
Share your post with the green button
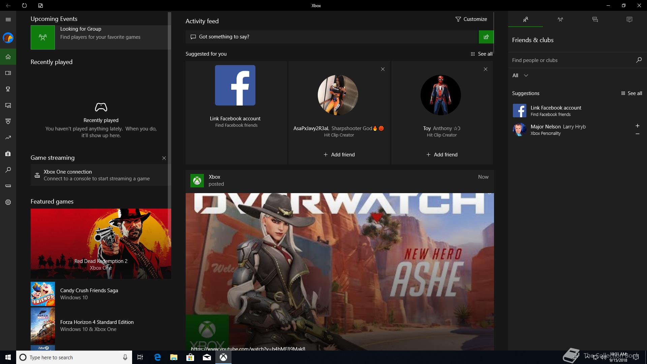(x=486, y=37)
